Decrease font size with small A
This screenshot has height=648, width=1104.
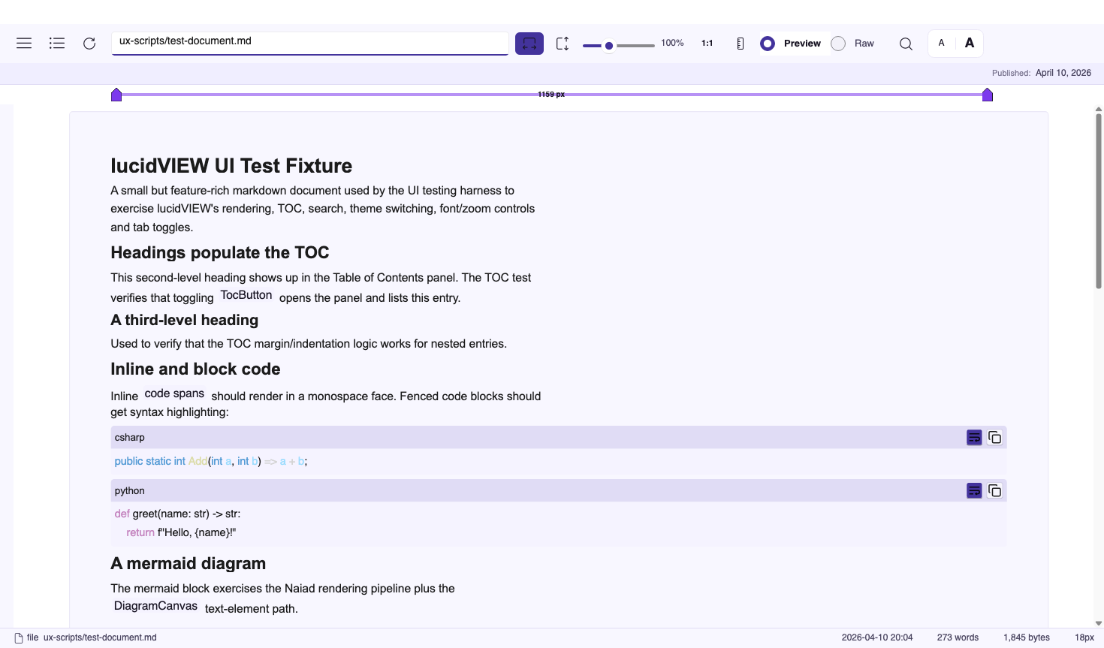[942, 43]
